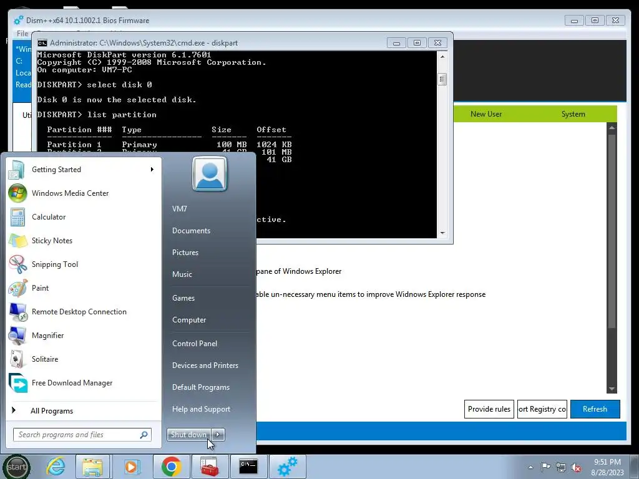
Task: Open taskbar clock and date
Action: coord(607,467)
